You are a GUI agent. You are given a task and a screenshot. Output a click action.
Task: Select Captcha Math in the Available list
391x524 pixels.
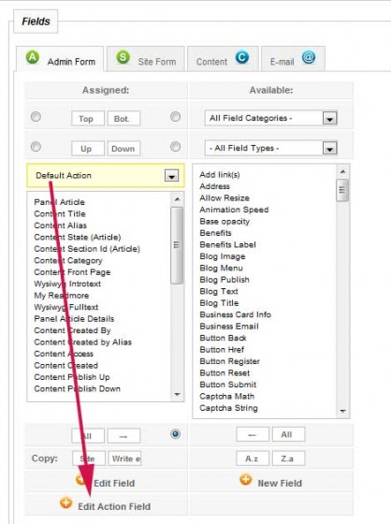227,397
